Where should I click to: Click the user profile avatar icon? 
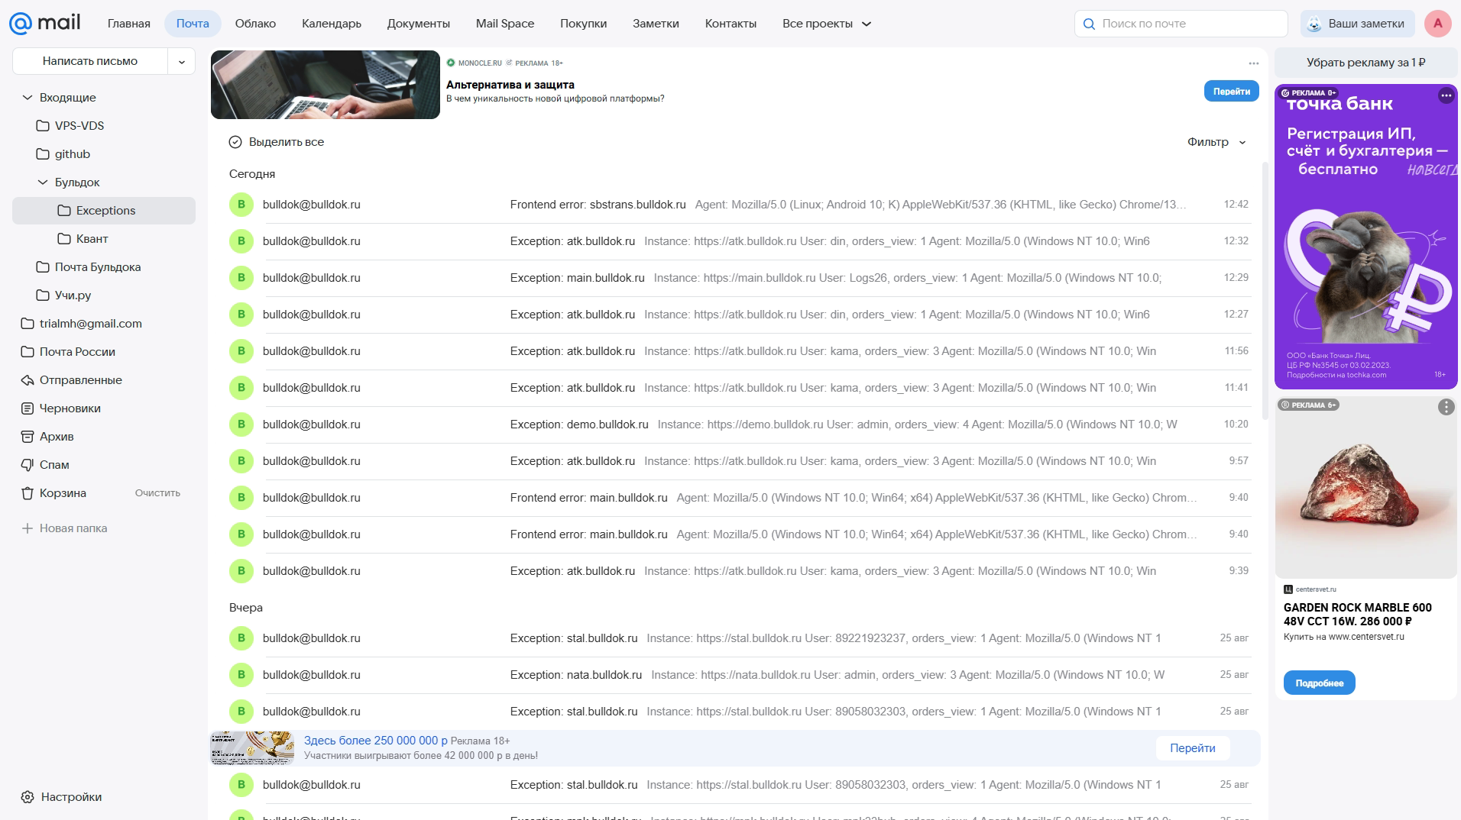(x=1437, y=24)
